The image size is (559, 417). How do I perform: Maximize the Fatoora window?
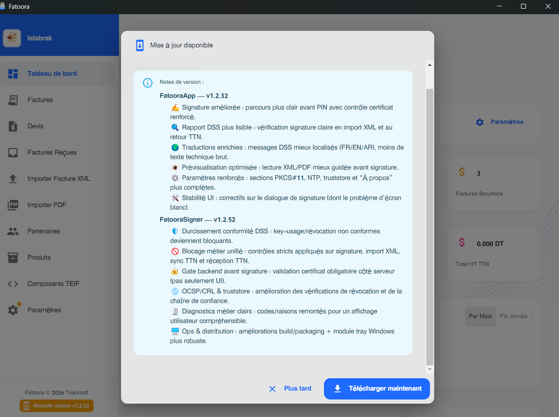pos(524,6)
